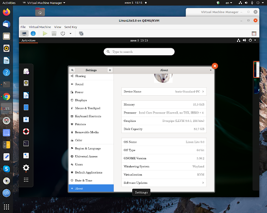Image resolution: width=267 pixels, height=213 pixels.
Task: Select Region & Language settings
Action: 91,148
